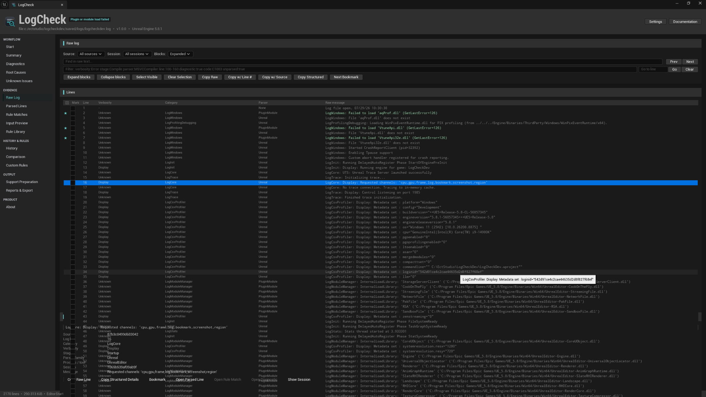
Task: Tick the checkbox for selected line 16
Action: tap(73, 183)
